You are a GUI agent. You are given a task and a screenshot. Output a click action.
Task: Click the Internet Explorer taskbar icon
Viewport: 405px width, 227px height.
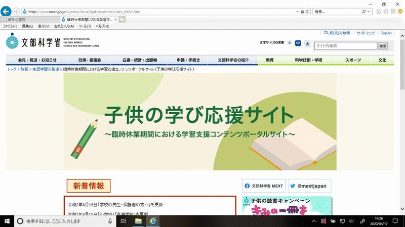pyautogui.click(x=152, y=221)
